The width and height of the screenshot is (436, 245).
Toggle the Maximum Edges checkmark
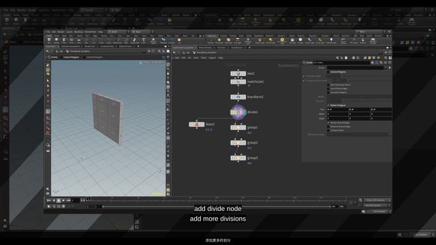click(304, 76)
